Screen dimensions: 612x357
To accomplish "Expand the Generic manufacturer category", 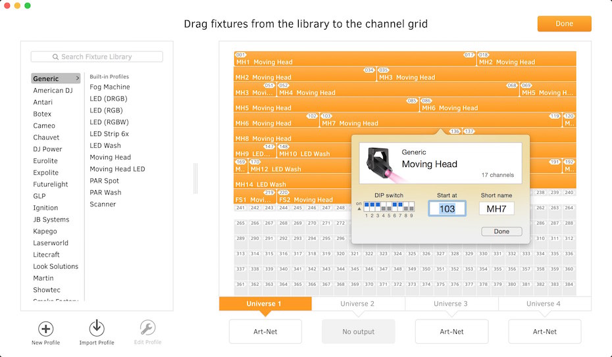I will pyautogui.click(x=77, y=79).
